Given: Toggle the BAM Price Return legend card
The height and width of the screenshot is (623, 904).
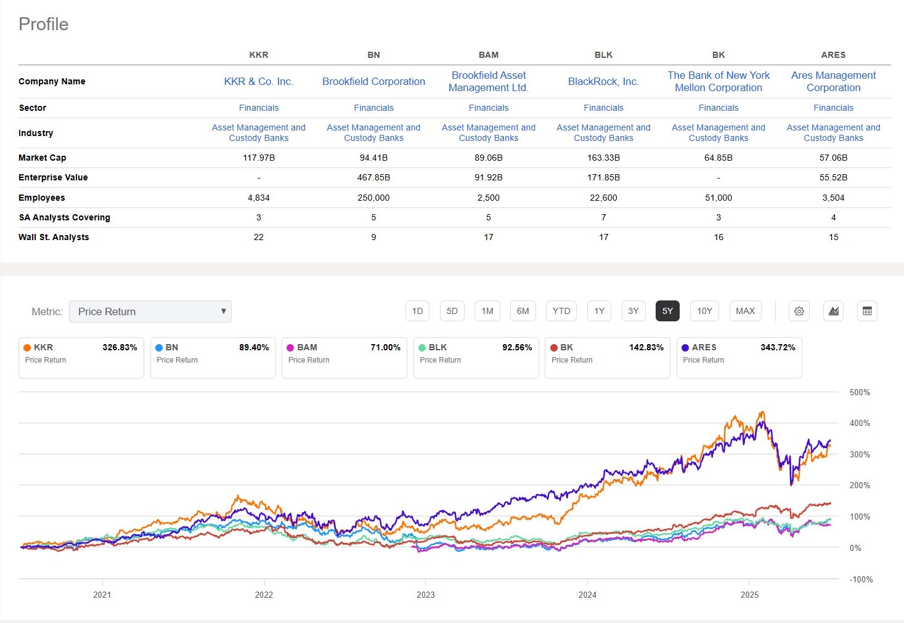Looking at the screenshot, I should pyautogui.click(x=344, y=358).
